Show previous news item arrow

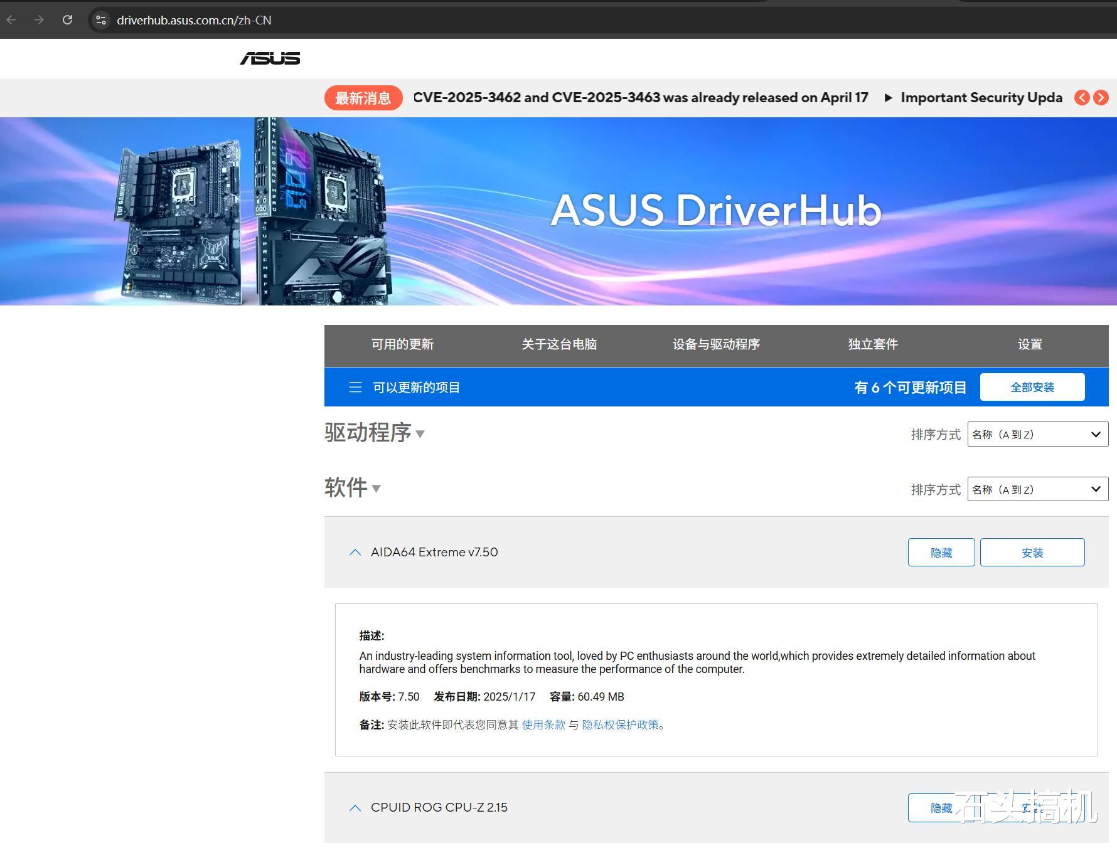tap(1082, 98)
